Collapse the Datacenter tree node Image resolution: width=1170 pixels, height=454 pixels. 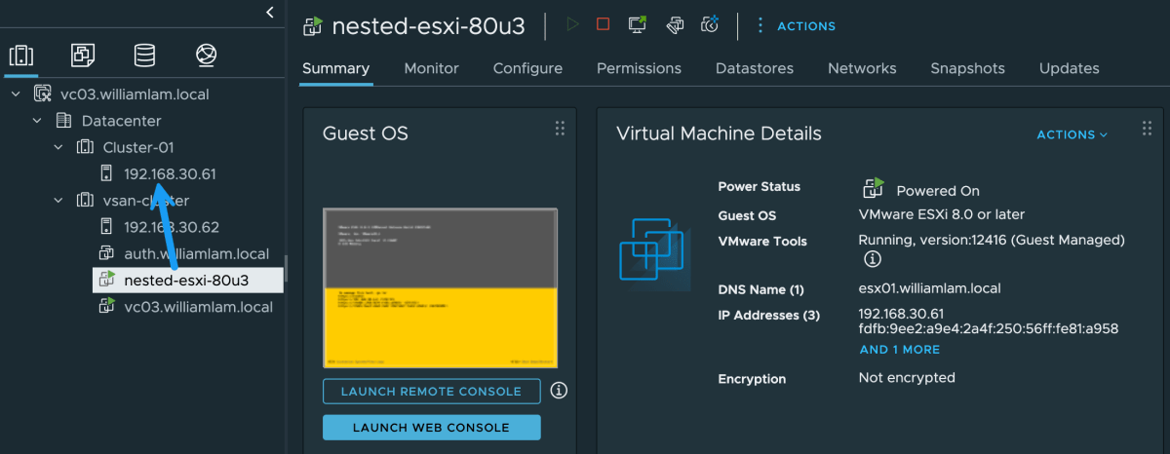[x=37, y=121]
